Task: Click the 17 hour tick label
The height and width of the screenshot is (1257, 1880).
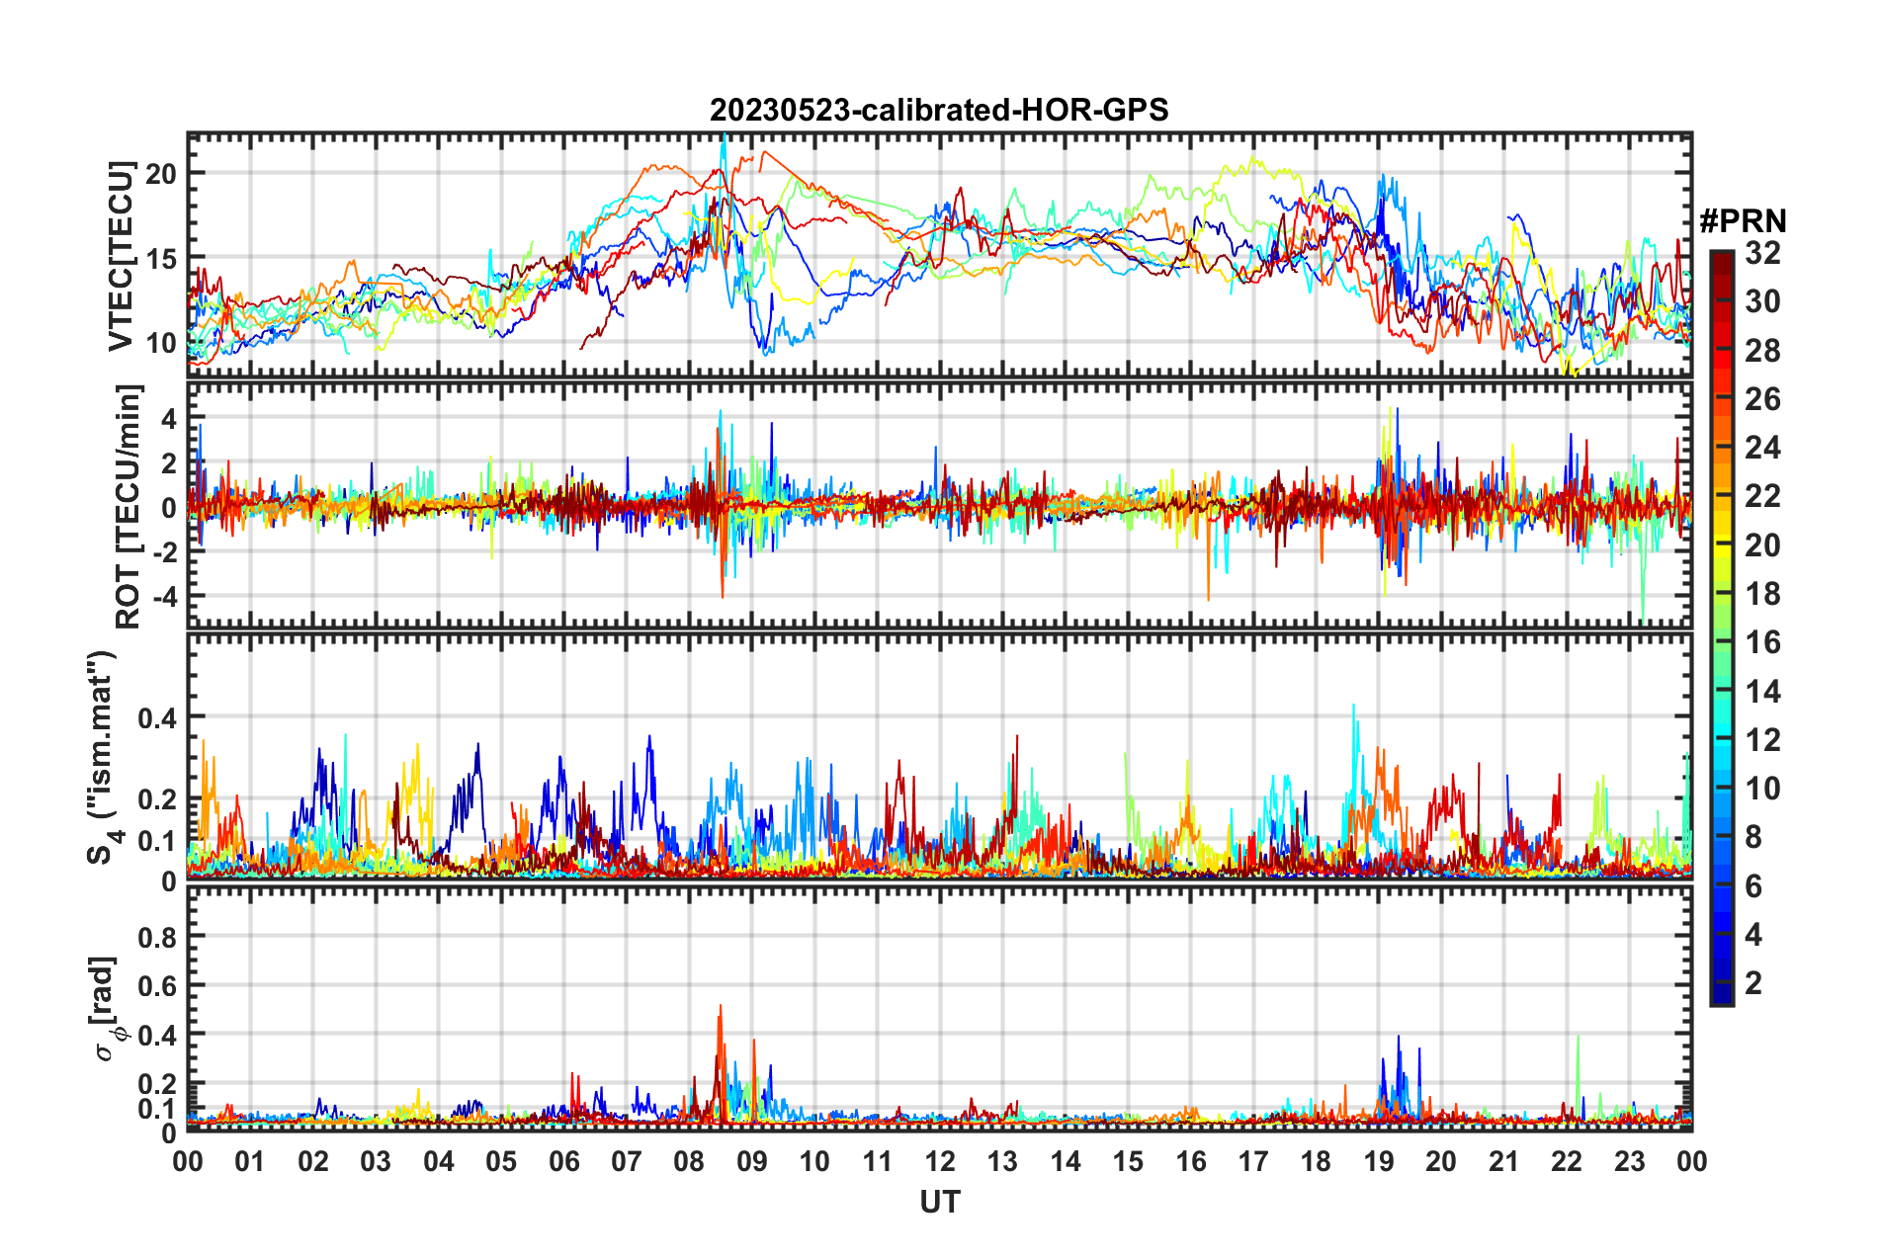Action: point(1253,1161)
